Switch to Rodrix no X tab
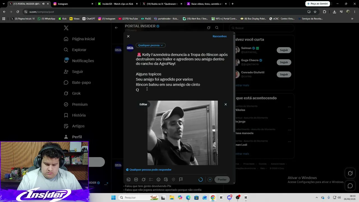 click(x=162, y=4)
